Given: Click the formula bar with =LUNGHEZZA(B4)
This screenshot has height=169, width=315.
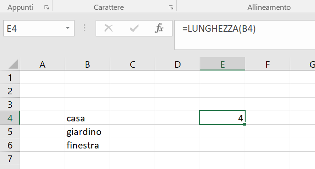Looking at the screenshot, I should tap(245, 35).
